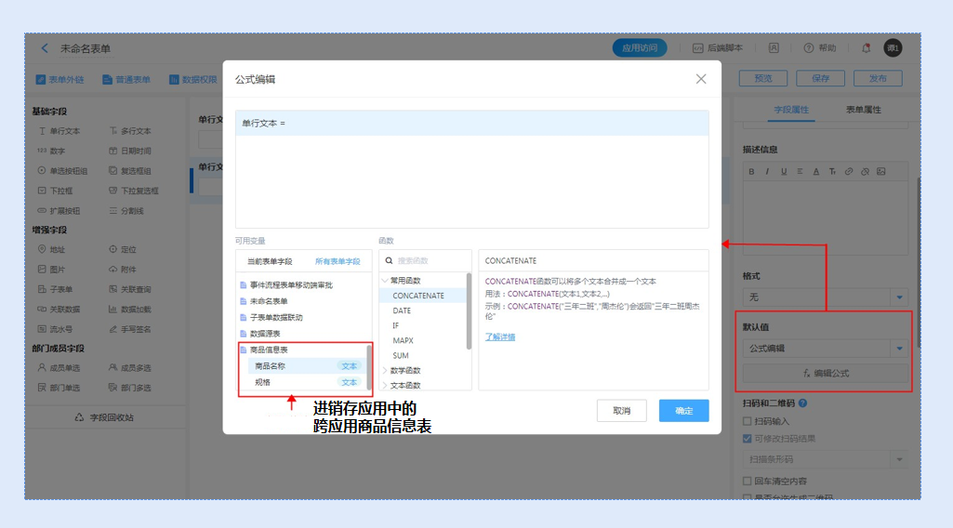Open the 帮助 question mark icon
This screenshot has width=953, height=528.
(x=809, y=48)
